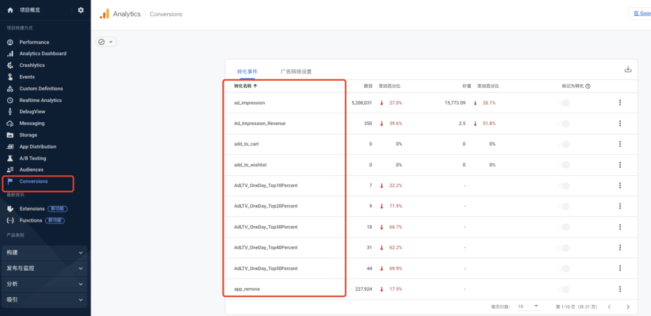
Task: Open more options for ad_impression row
Action: (620, 102)
